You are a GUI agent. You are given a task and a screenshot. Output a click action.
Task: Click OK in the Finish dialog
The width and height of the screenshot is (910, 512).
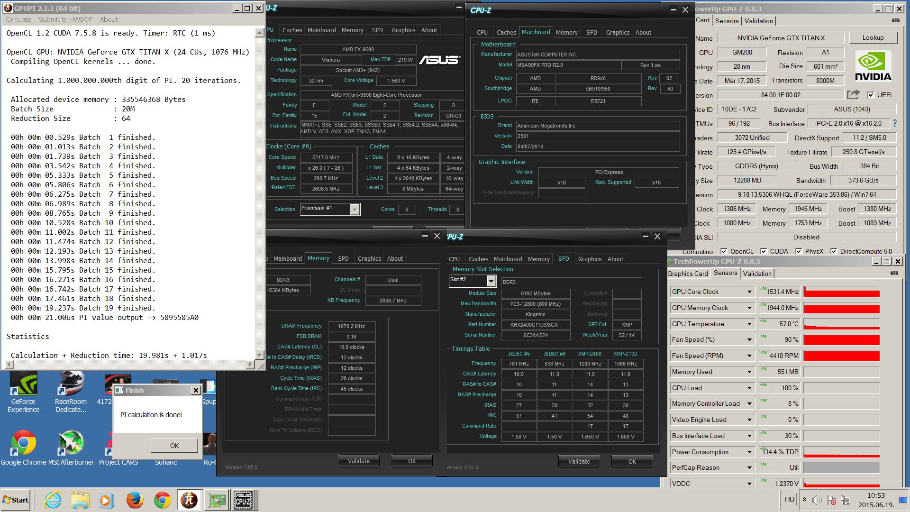pos(174,446)
